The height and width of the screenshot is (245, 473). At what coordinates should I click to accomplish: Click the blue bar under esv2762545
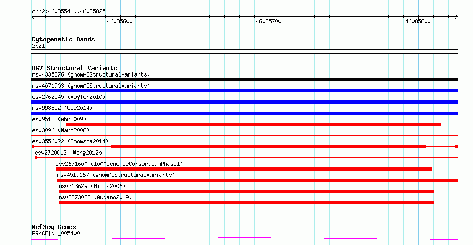(244, 102)
